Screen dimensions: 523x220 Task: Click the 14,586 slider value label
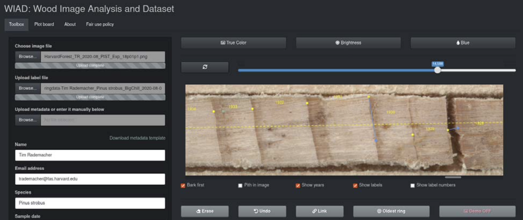[438, 64]
